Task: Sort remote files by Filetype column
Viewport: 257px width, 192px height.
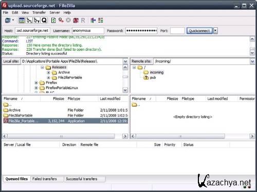Action: 193,99
